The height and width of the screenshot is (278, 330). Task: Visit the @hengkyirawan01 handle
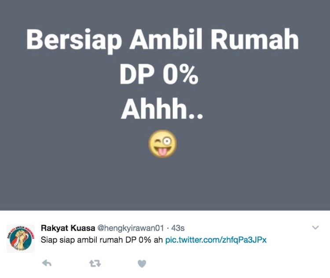[x=130, y=228]
